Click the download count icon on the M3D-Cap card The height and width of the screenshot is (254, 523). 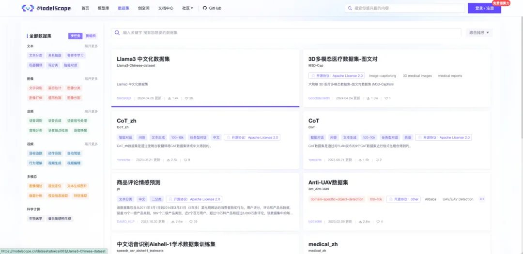(x=368, y=98)
